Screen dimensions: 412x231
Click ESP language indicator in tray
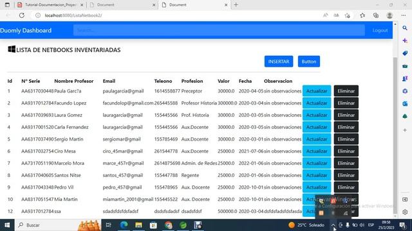coord(371,225)
